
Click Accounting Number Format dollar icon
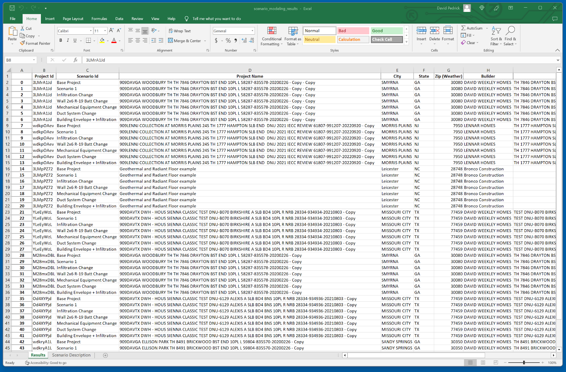[x=216, y=41]
